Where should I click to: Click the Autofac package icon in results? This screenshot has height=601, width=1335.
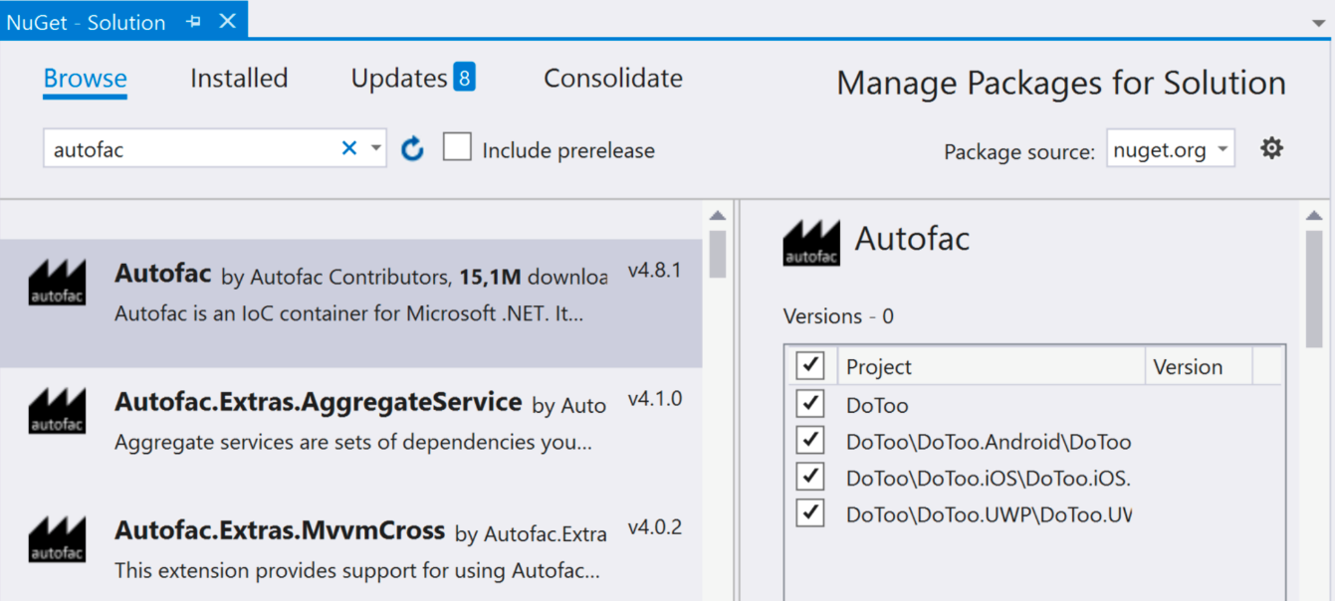pos(57,282)
